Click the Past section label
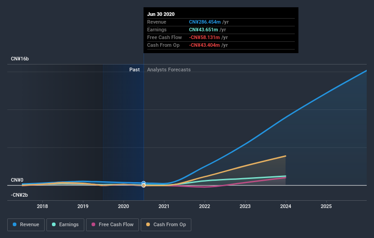 coord(134,69)
